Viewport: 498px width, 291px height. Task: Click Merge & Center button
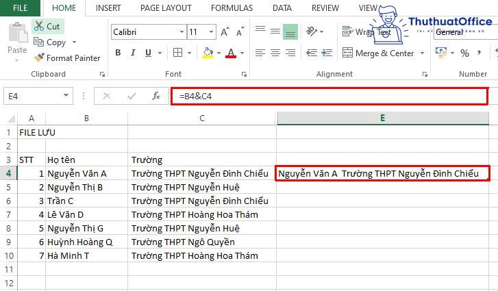tap(378, 53)
